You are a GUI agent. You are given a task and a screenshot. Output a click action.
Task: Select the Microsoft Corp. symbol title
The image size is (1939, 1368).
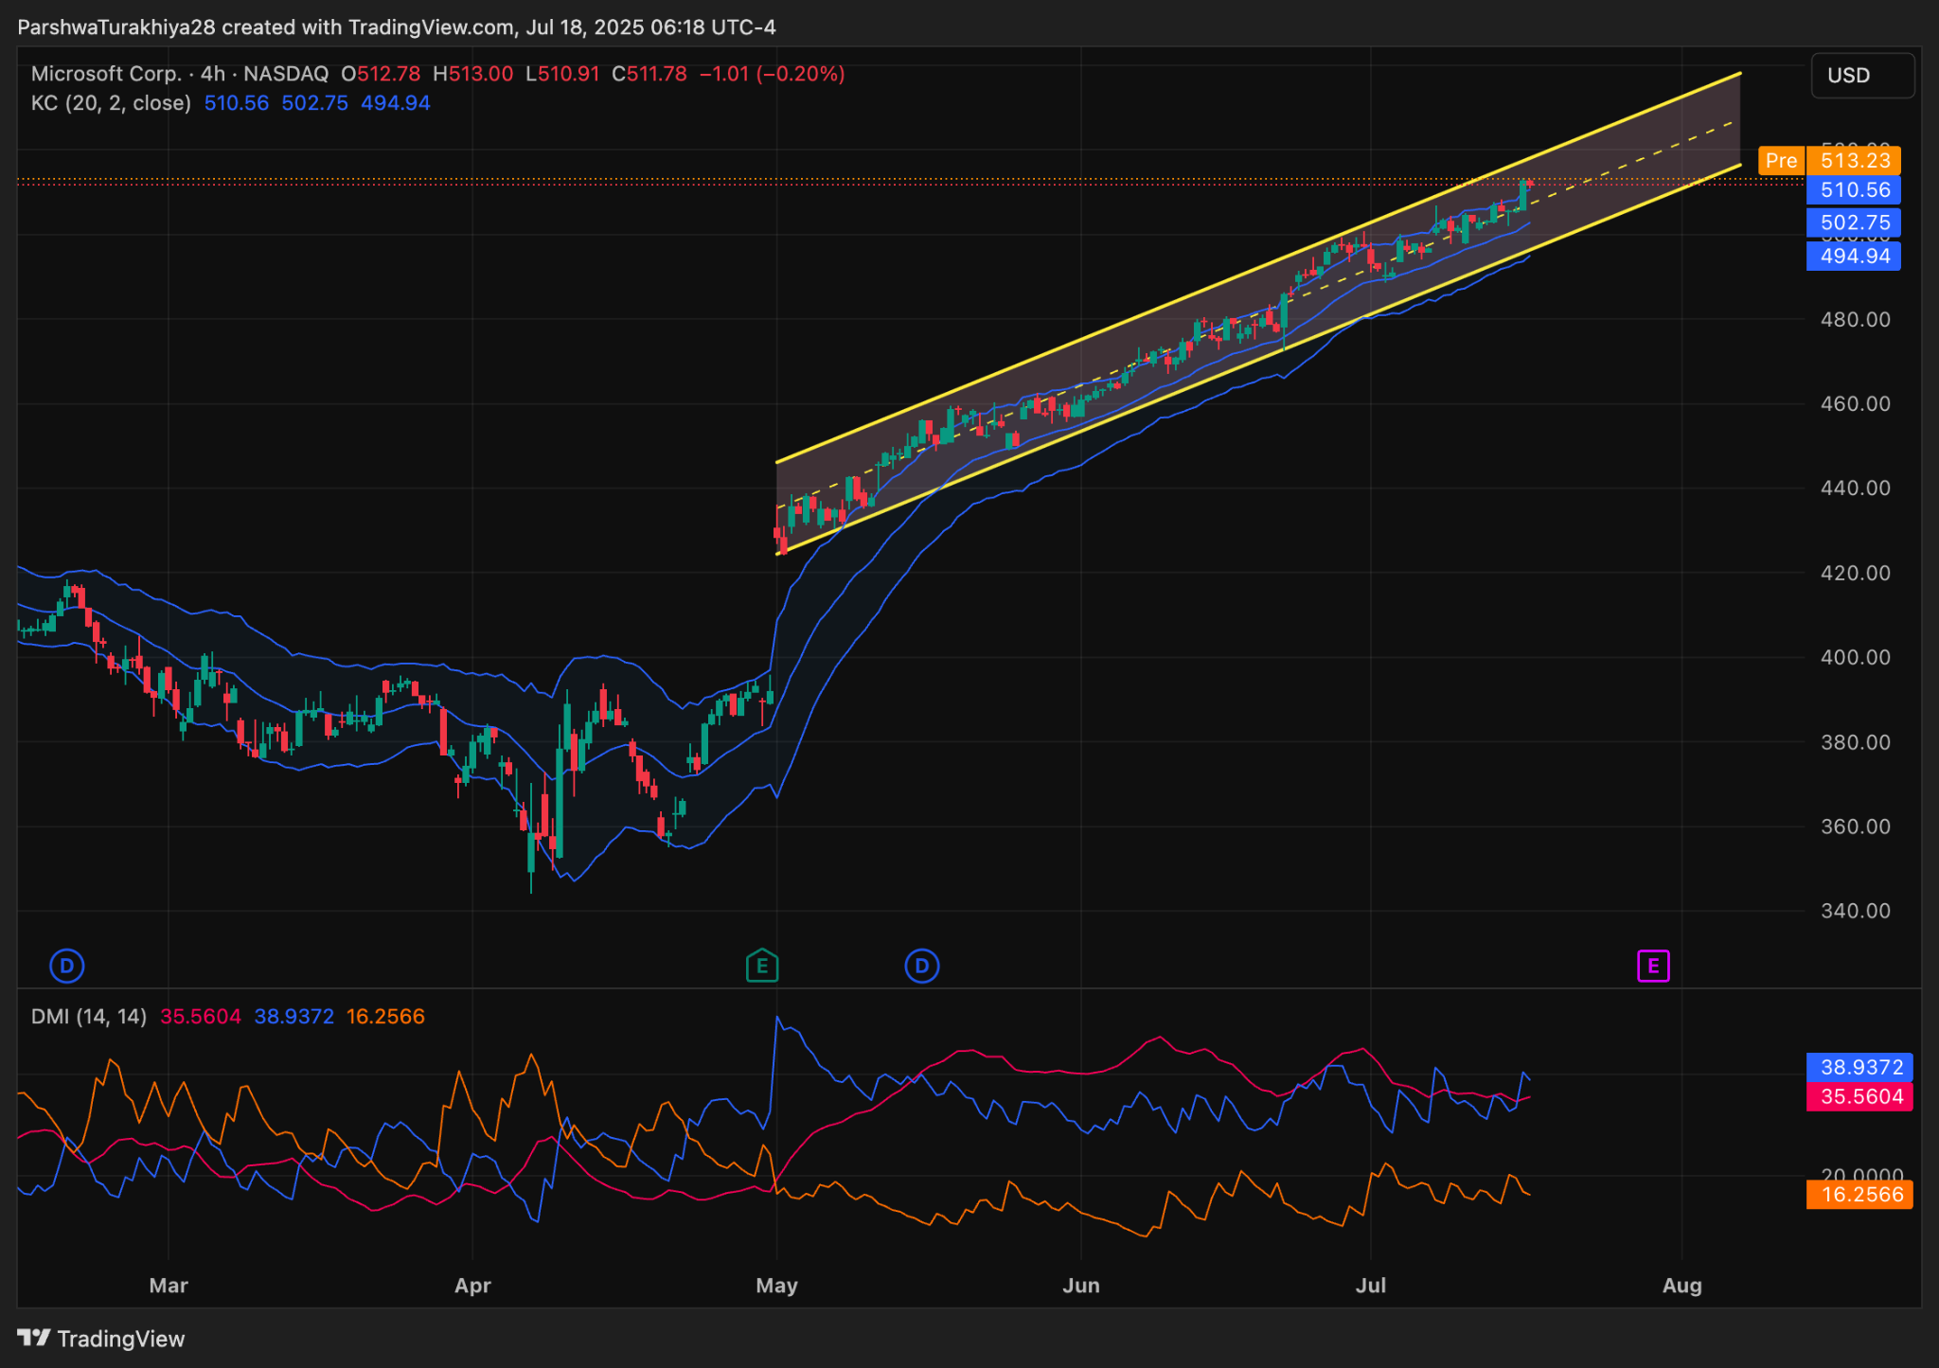pos(106,74)
